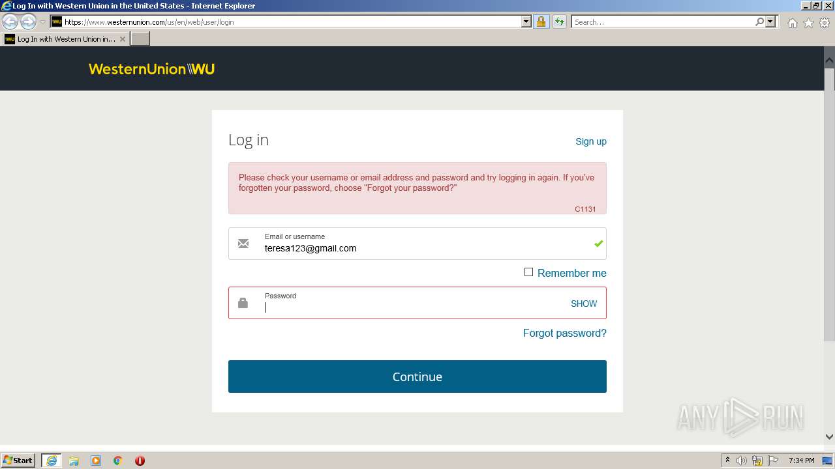Click the envelope icon in email field
The width and height of the screenshot is (835, 469).
tap(243, 244)
